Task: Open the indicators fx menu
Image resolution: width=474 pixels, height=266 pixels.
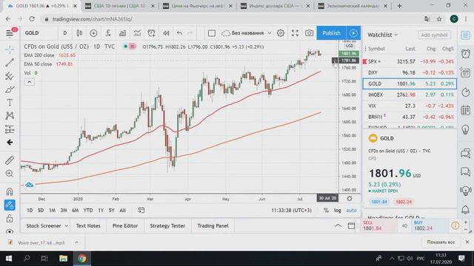Action: 108,33
